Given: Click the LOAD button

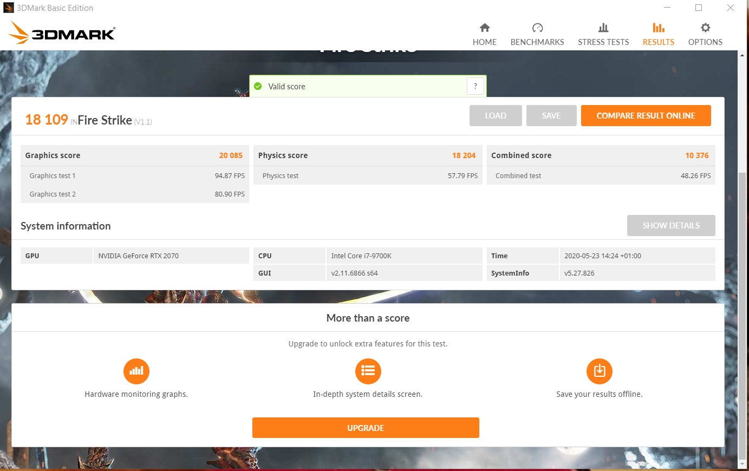Looking at the screenshot, I should point(496,115).
